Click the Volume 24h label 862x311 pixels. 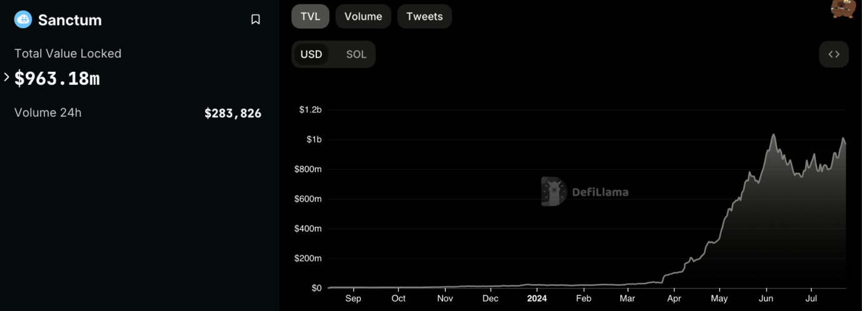[48, 113]
